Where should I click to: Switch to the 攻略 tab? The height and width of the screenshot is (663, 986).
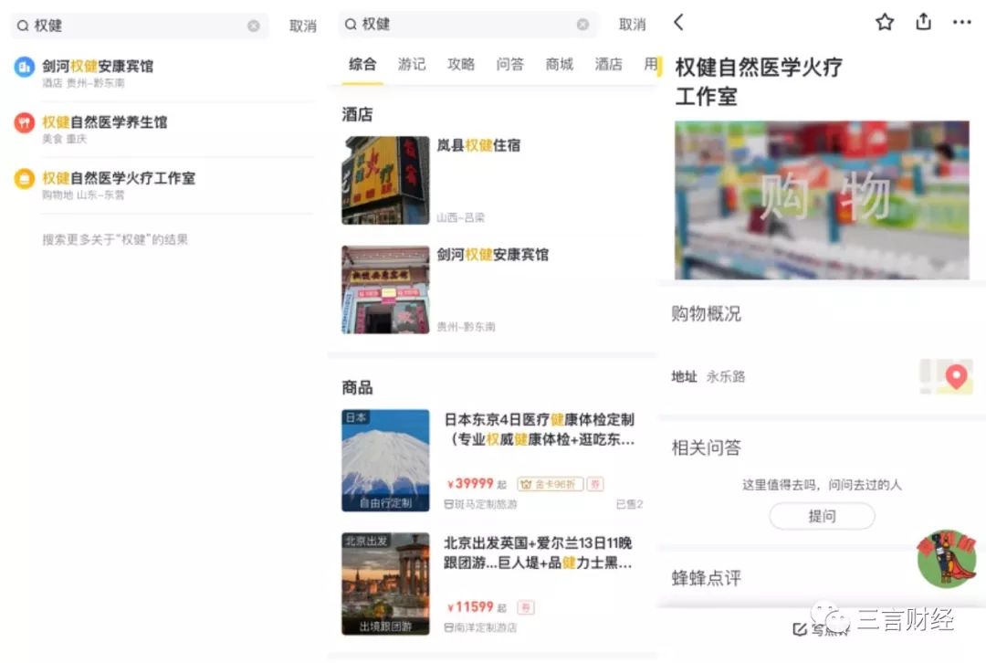[x=460, y=64]
